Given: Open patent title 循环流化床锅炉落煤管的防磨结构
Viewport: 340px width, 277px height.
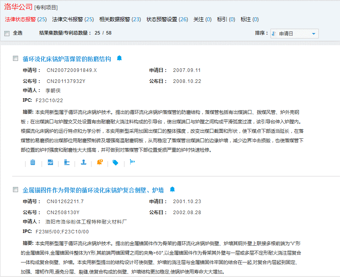Looking at the screenshot, I should [67, 59].
